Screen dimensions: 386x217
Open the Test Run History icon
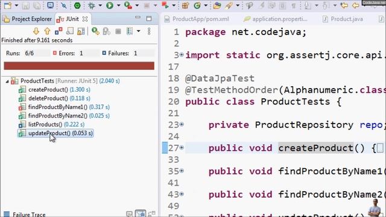(130, 31)
